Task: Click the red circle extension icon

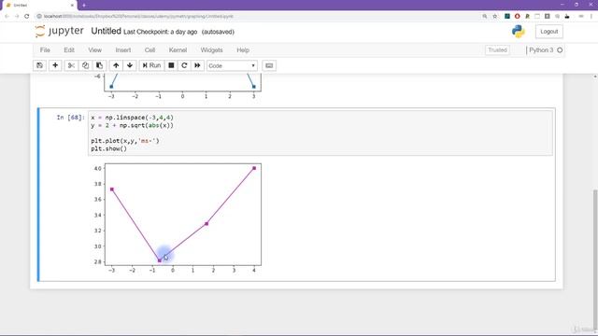Action: (x=517, y=16)
